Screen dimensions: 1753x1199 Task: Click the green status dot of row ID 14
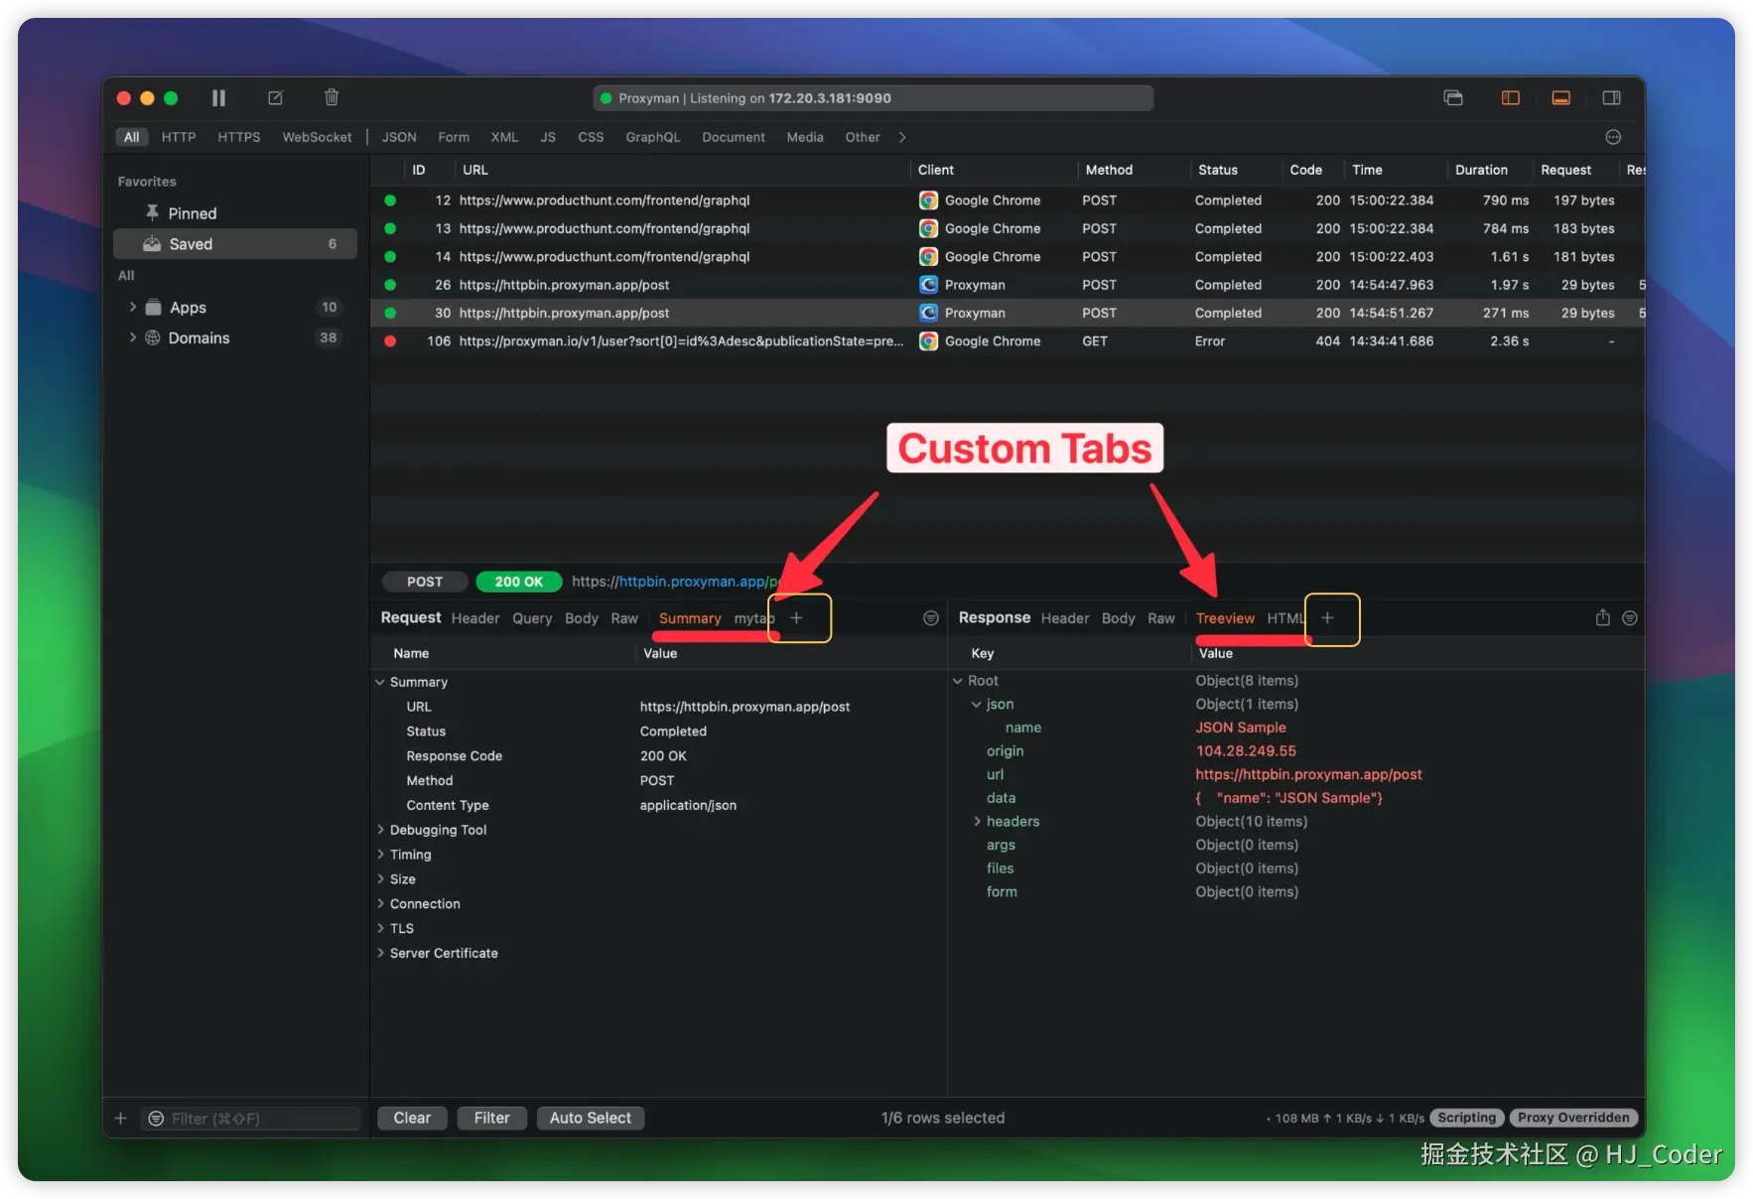click(x=390, y=257)
